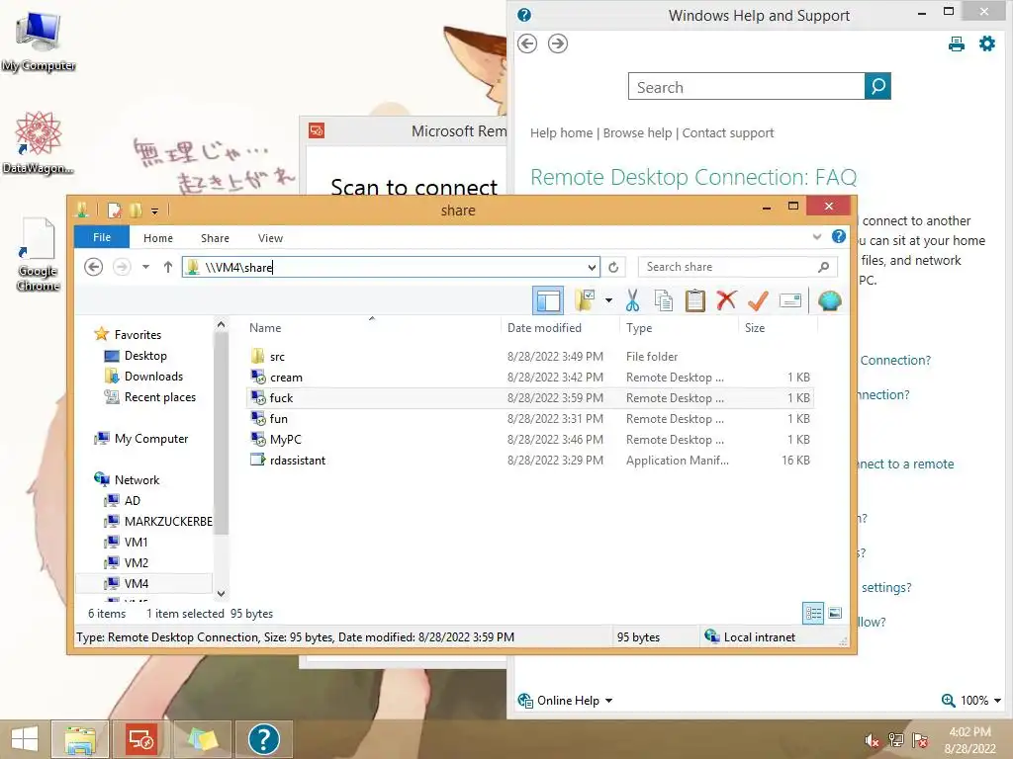
Task: Go back in the share Explorer window
Action: point(94,267)
